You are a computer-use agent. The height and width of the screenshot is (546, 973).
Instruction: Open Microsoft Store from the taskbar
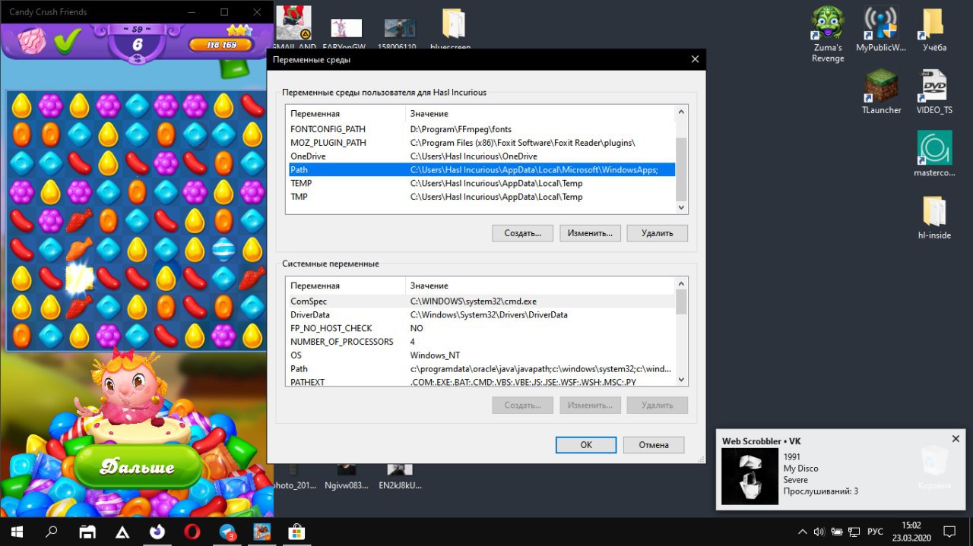(x=297, y=531)
